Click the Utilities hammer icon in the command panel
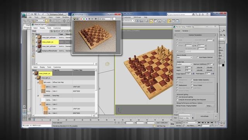This screenshot has height=140, width=248. click(x=223, y=31)
